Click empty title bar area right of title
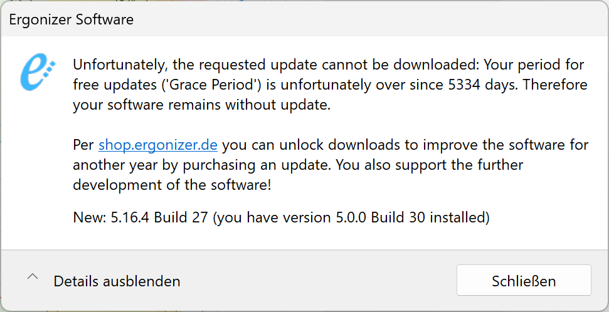The width and height of the screenshot is (609, 312). pyautogui.click(x=369, y=19)
